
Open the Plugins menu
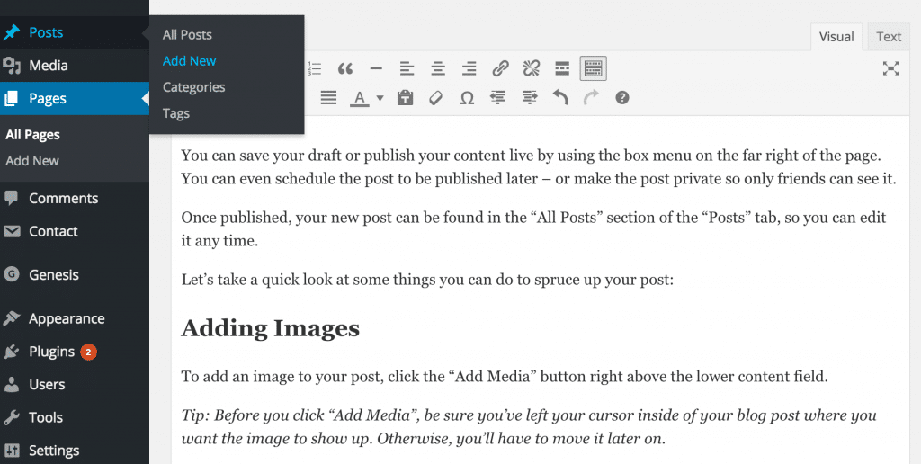(75, 352)
